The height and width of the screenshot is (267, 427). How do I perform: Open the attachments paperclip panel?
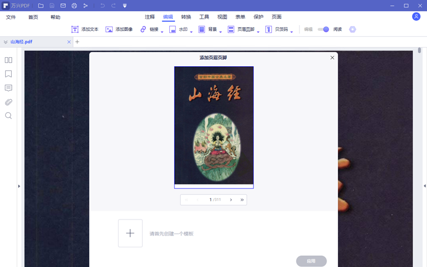pos(9,102)
